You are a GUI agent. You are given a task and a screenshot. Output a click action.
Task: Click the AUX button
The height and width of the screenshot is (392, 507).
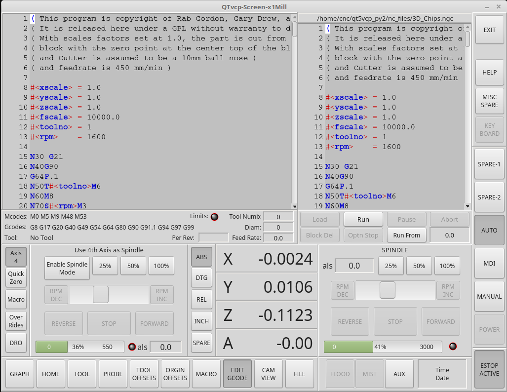[x=399, y=374]
